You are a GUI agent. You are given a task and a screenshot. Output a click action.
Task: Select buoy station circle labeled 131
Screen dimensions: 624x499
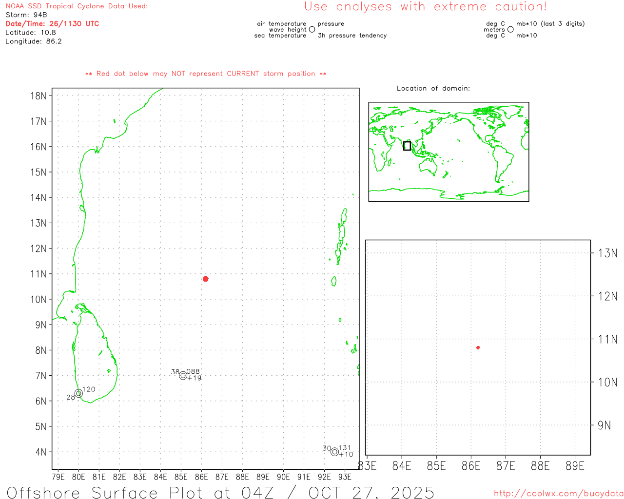click(x=334, y=452)
